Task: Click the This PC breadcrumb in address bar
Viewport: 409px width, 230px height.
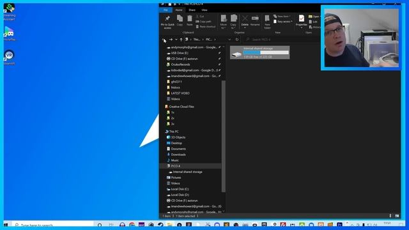Action: pos(197,40)
